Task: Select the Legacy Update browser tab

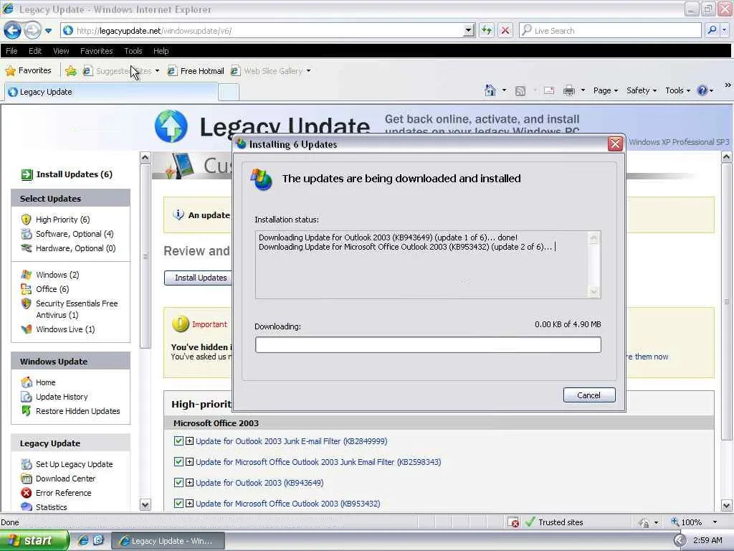Action: click(111, 92)
